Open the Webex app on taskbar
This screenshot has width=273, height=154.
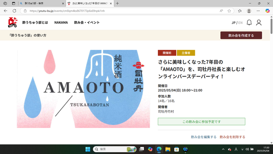(185, 149)
